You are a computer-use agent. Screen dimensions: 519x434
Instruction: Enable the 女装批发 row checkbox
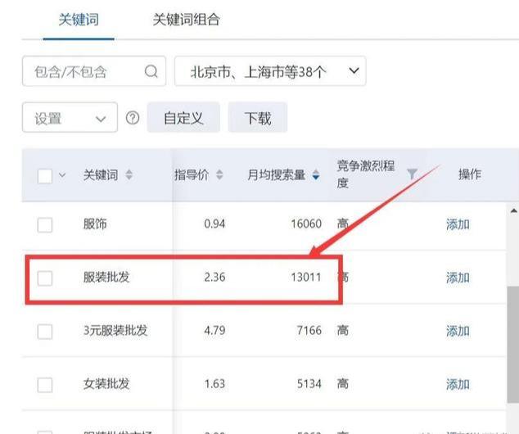45,384
